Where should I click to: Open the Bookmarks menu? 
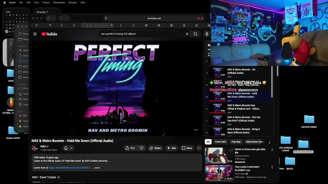[59, 3]
